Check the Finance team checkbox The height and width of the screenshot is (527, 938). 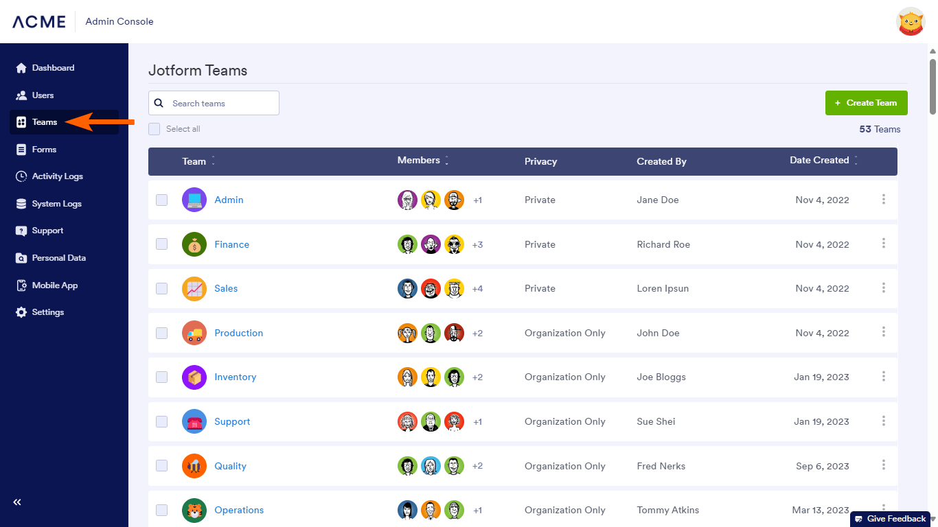[162, 244]
